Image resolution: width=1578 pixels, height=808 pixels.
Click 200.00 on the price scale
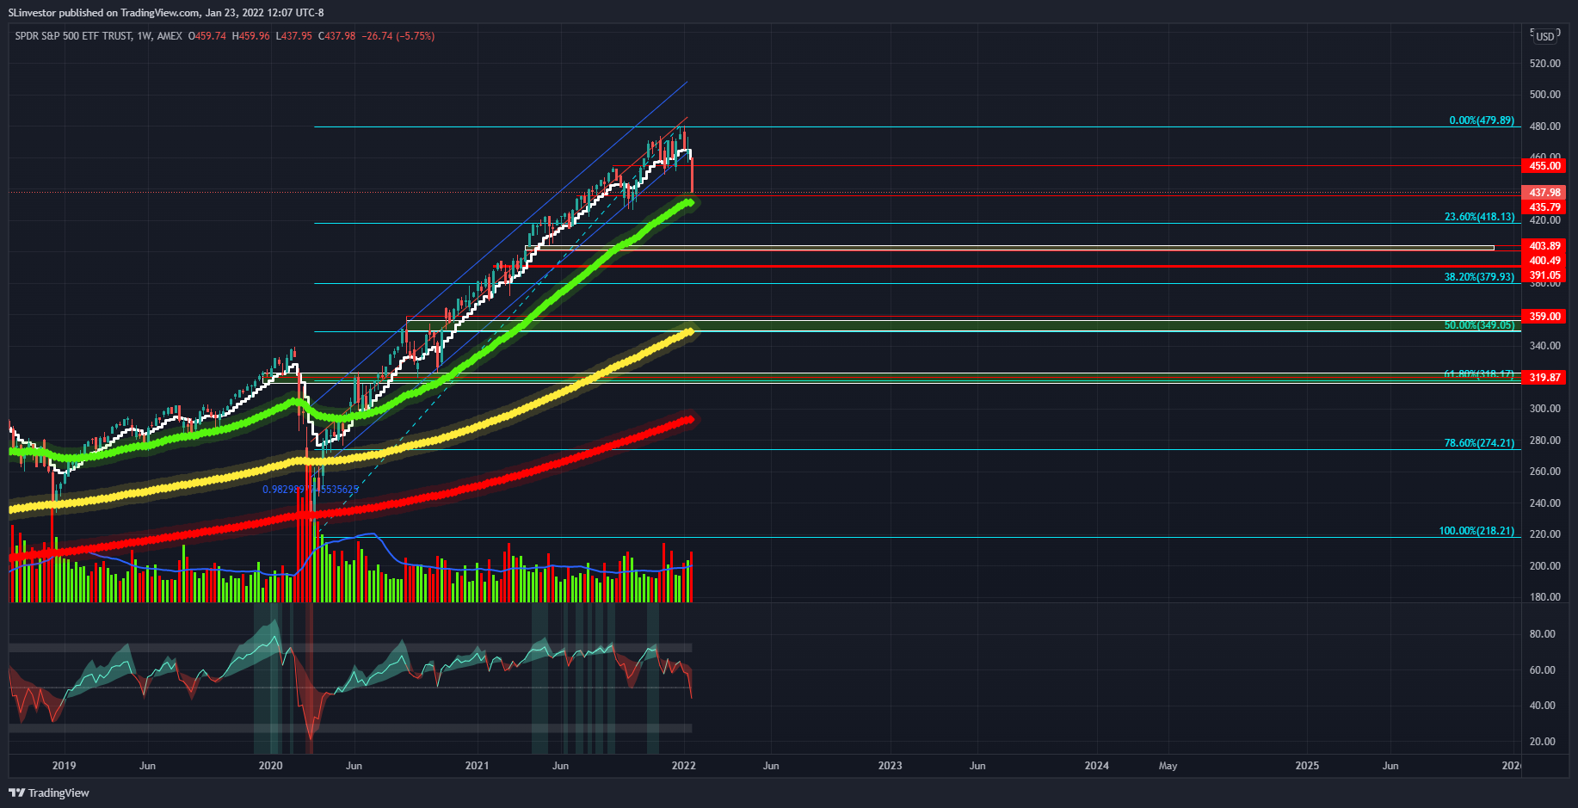click(x=1545, y=566)
